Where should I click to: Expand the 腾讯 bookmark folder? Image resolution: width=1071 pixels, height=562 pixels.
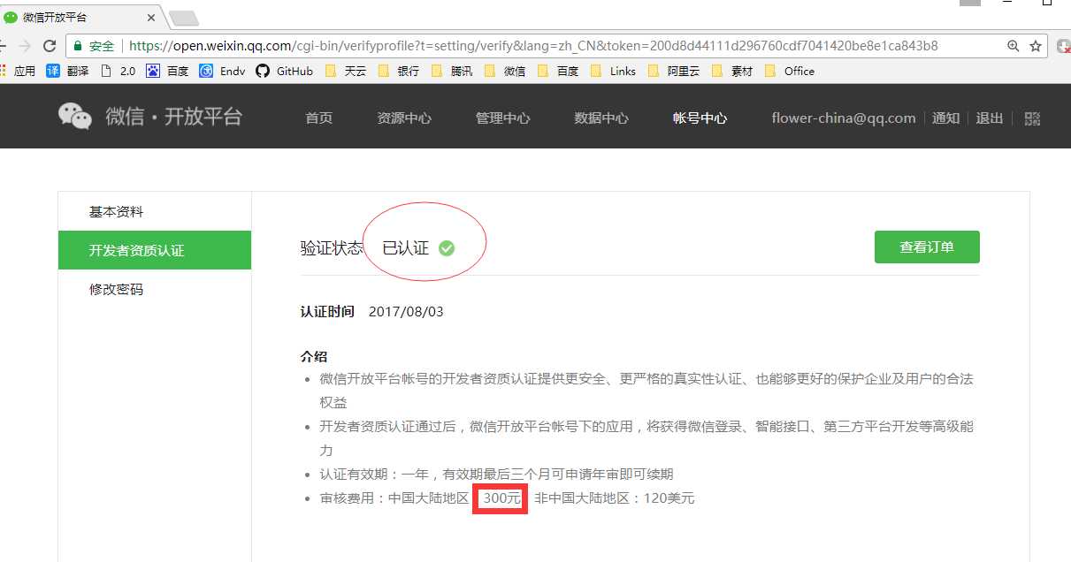point(451,71)
